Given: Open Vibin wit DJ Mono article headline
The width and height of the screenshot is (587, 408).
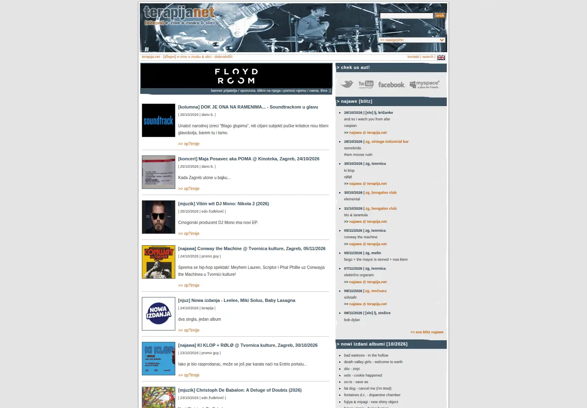Looking at the screenshot, I should 223,204.
